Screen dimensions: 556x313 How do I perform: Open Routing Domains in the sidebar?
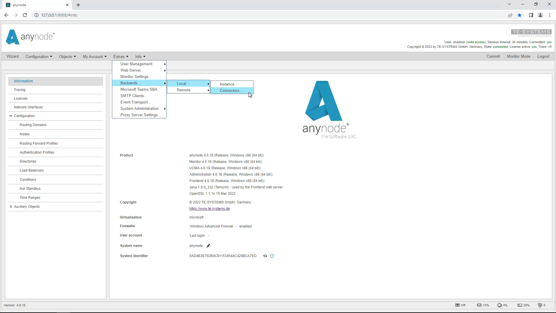click(x=56, y=125)
